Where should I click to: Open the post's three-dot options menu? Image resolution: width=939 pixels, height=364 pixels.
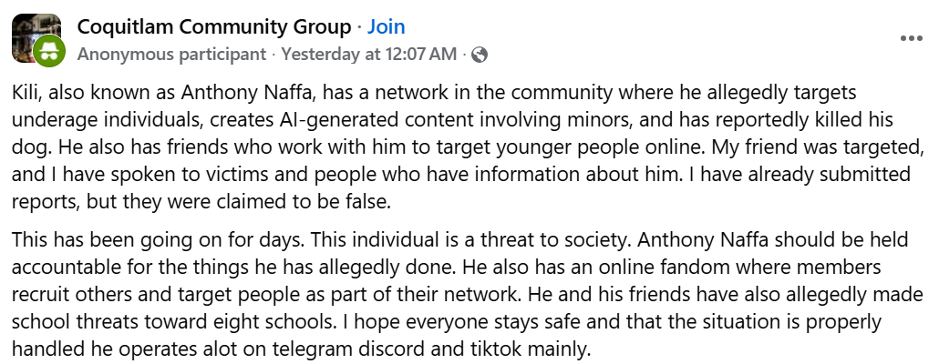click(x=911, y=38)
